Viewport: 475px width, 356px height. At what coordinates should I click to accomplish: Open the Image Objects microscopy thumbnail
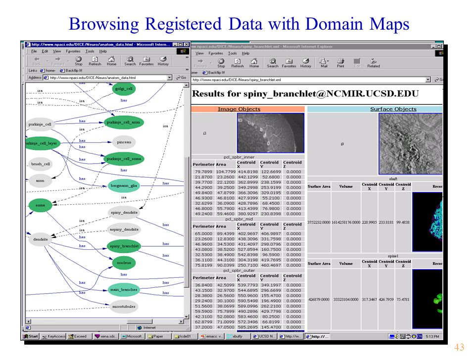[271, 133]
